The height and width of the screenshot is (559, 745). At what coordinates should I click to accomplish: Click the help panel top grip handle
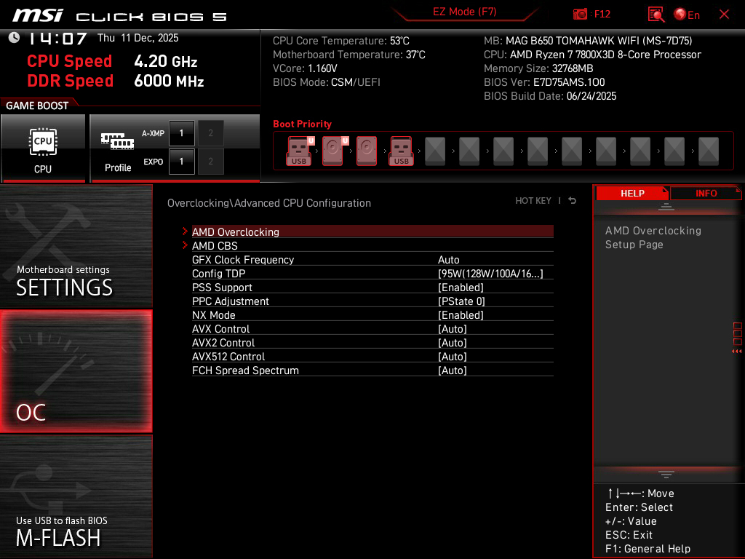coord(666,206)
